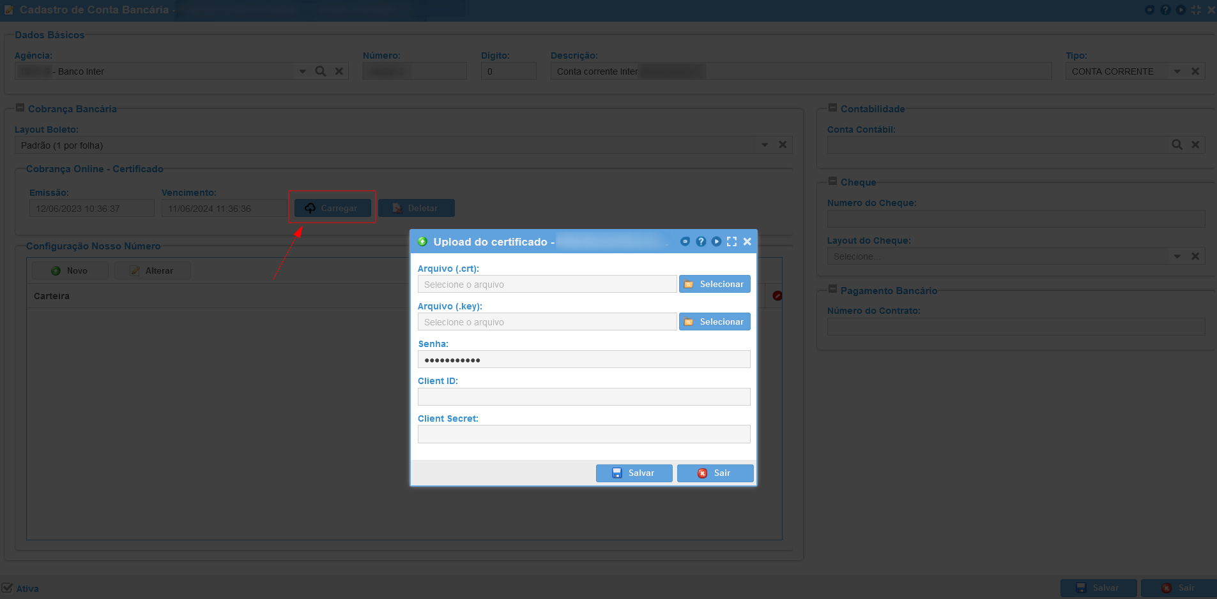
Task: Click the red delete icon in Carteira grid header
Action: coord(777,295)
